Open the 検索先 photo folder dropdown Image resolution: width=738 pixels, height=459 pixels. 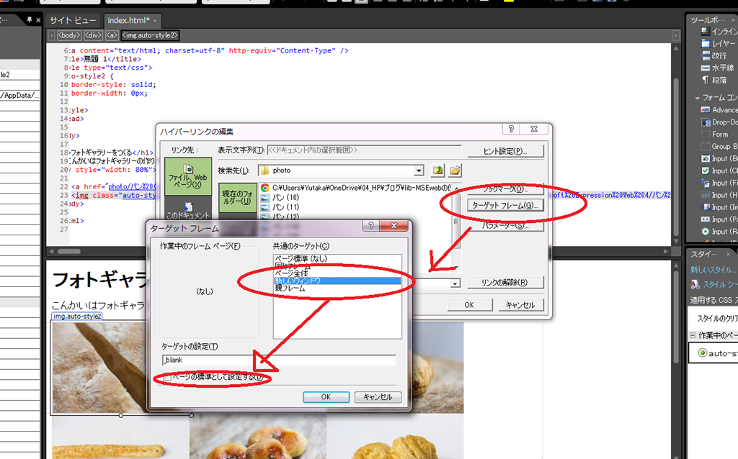tap(419, 171)
